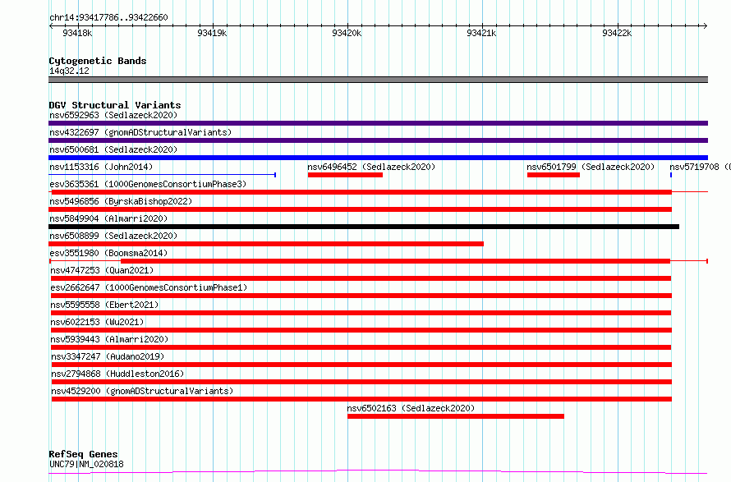Image resolution: width=731 pixels, height=482 pixels.
Task: Open nsv5939443 (Almarri2020) label
Action: click(x=109, y=339)
